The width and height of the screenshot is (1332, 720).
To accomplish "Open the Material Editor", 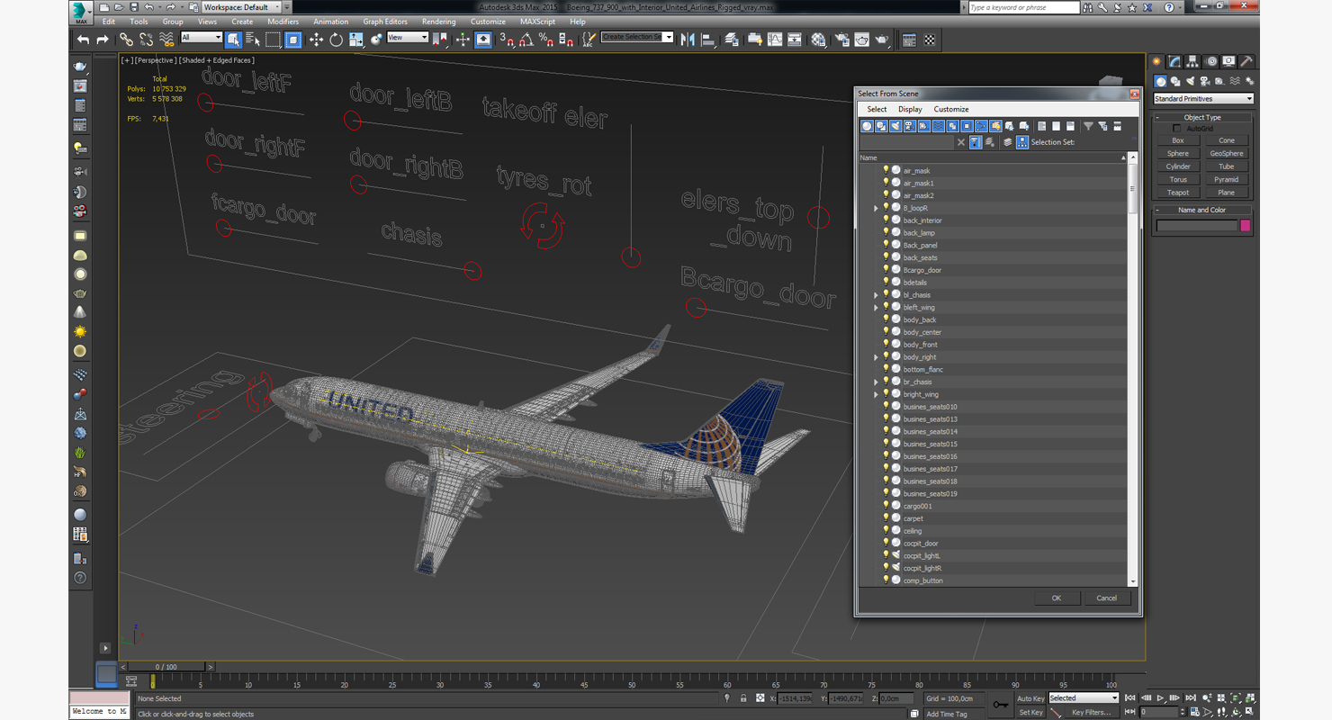I will pyautogui.click(x=819, y=40).
